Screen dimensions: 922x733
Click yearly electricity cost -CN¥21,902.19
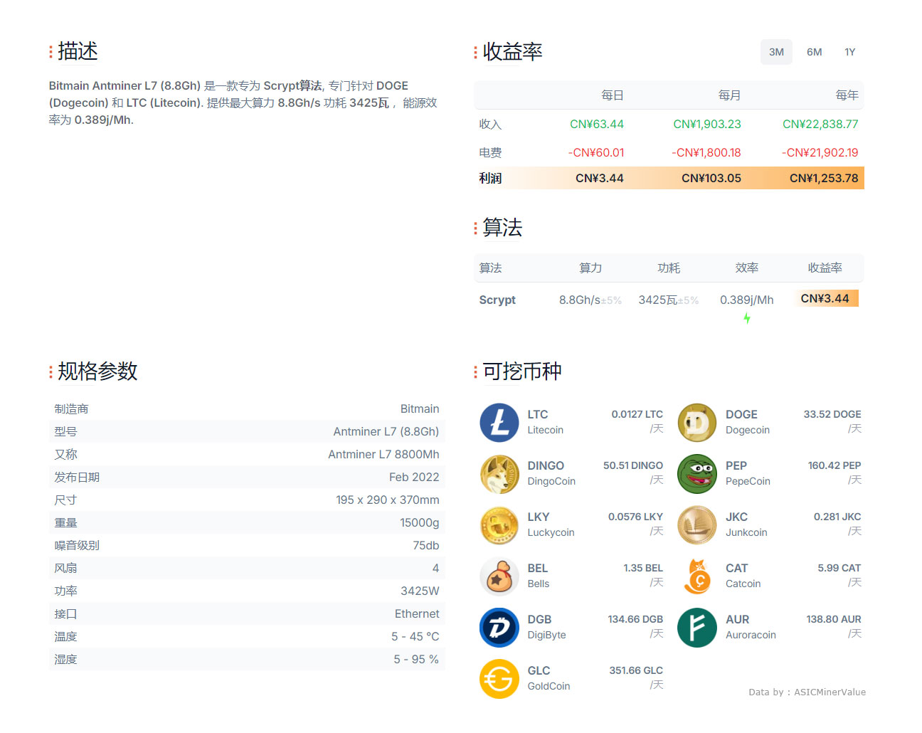pyautogui.click(x=820, y=153)
